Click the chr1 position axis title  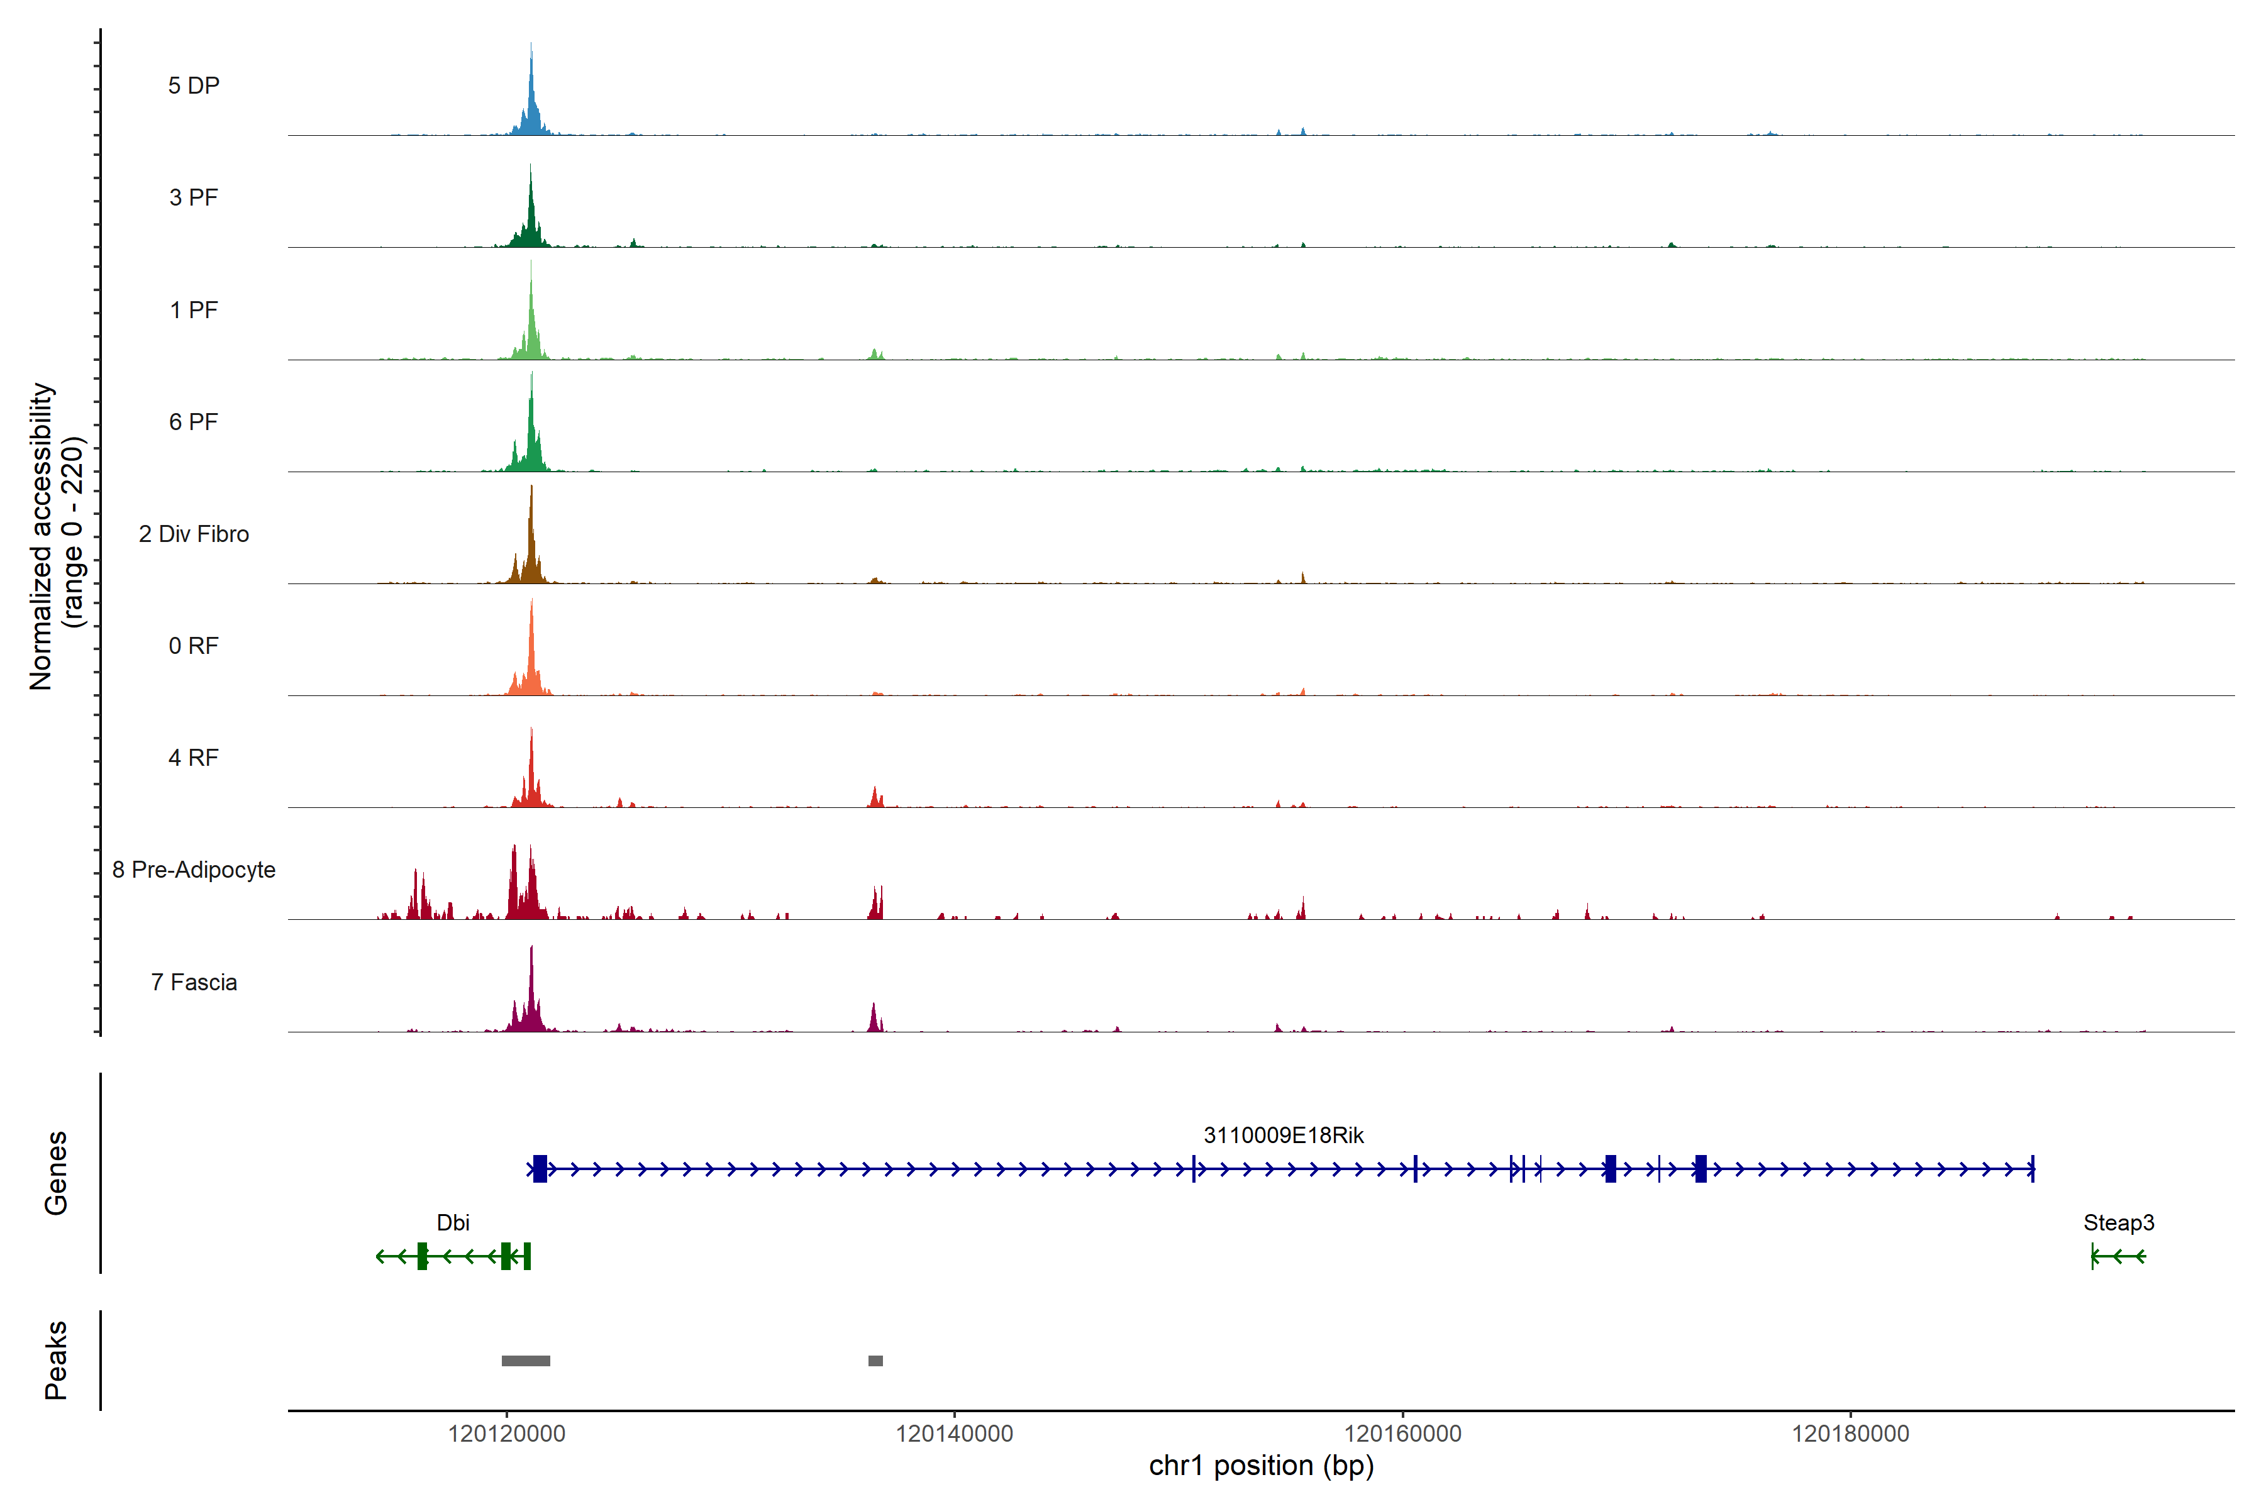coord(1261,1467)
